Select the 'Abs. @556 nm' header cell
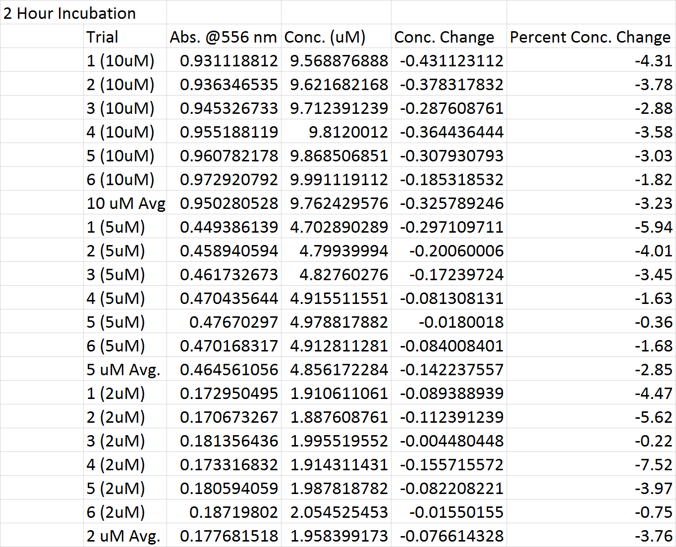Viewport: 676px width, 547px height. click(224, 37)
